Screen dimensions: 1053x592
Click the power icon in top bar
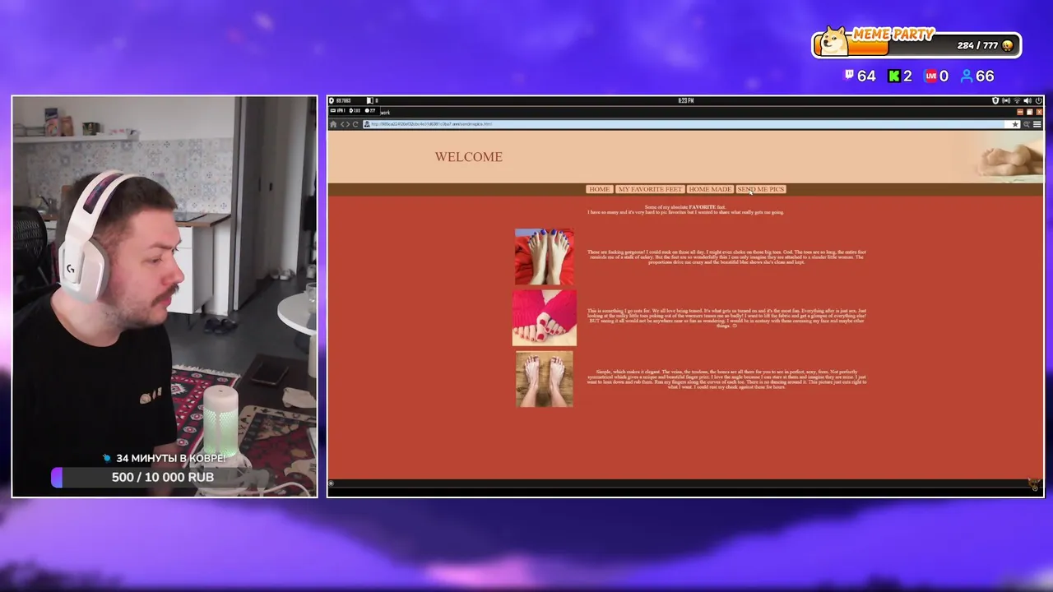pyautogui.click(x=1039, y=100)
